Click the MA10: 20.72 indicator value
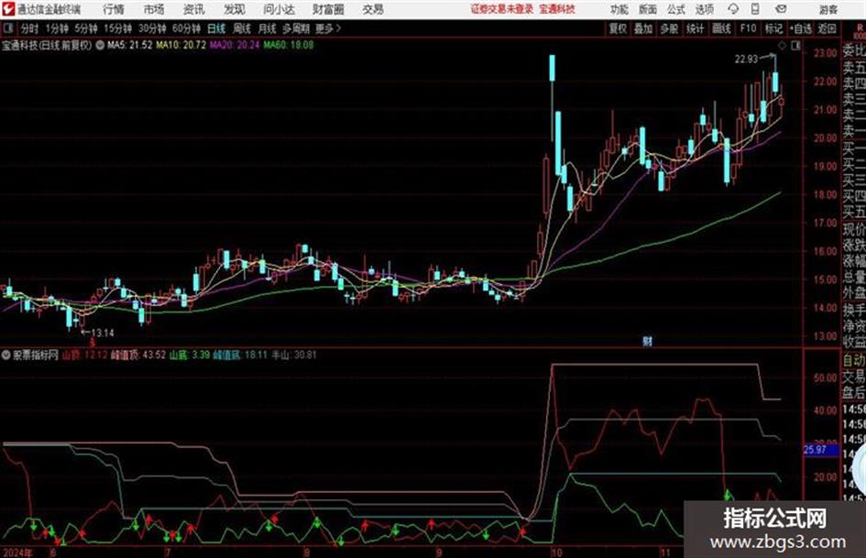 (x=181, y=45)
